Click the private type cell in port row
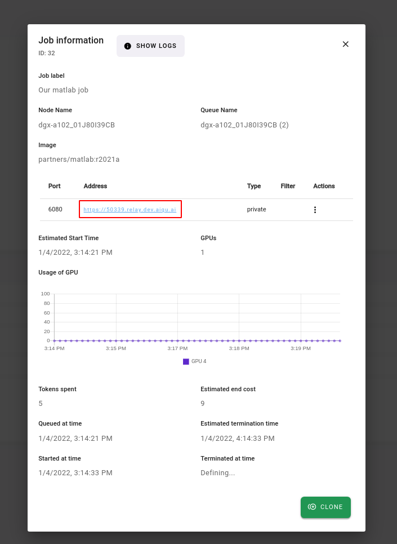Viewport: 397px width, 544px height. (256, 210)
